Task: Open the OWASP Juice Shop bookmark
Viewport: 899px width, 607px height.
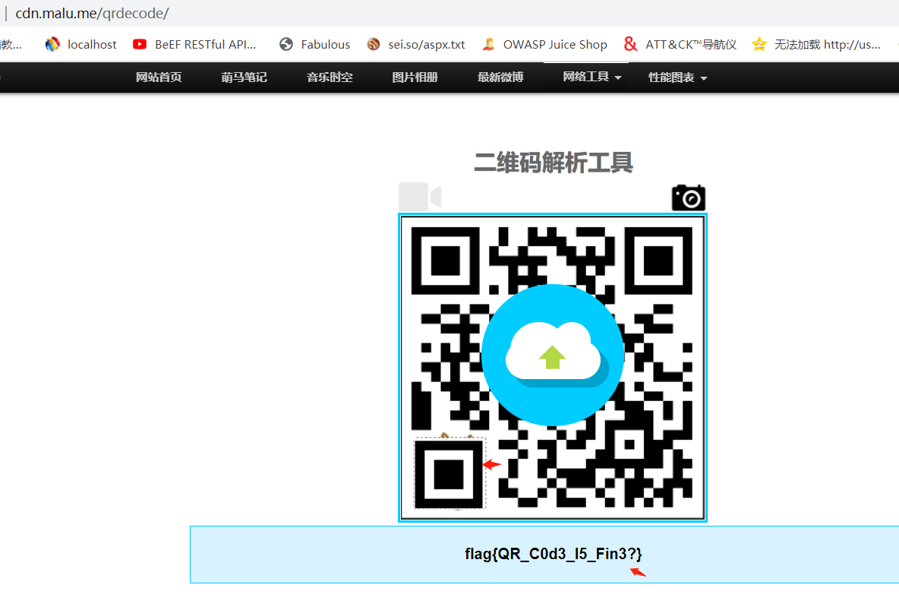Action: [x=544, y=44]
